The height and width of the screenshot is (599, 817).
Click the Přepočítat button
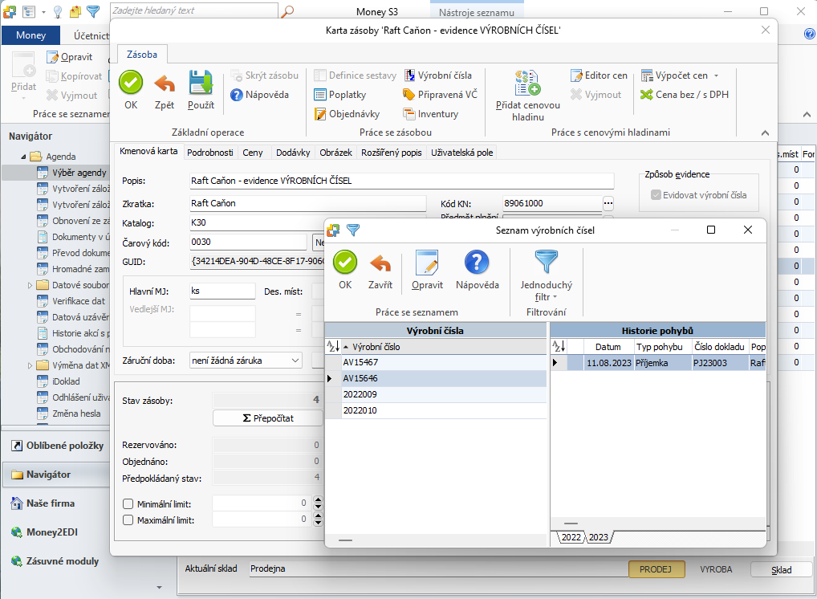[x=268, y=418]
